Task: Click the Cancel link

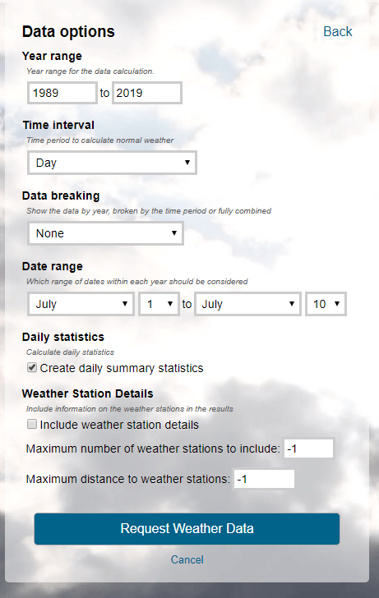Action: [x=187, y=559]
